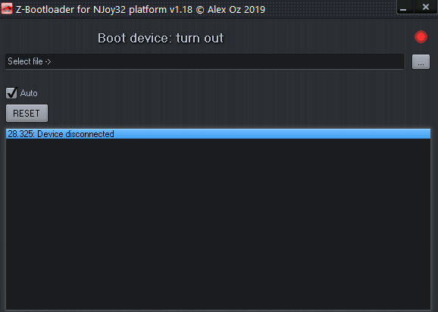Viewport: 438px width, 312px height.
Task: Click the Boot device: turn out heading
Action: click(x=161, y=38)
